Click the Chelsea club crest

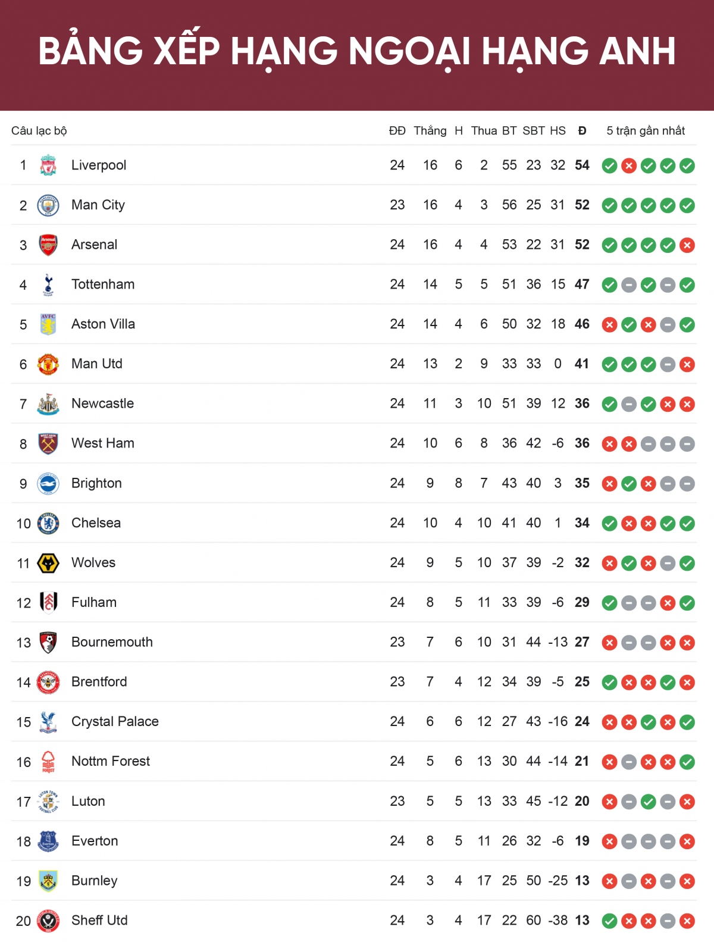(48, 523)
